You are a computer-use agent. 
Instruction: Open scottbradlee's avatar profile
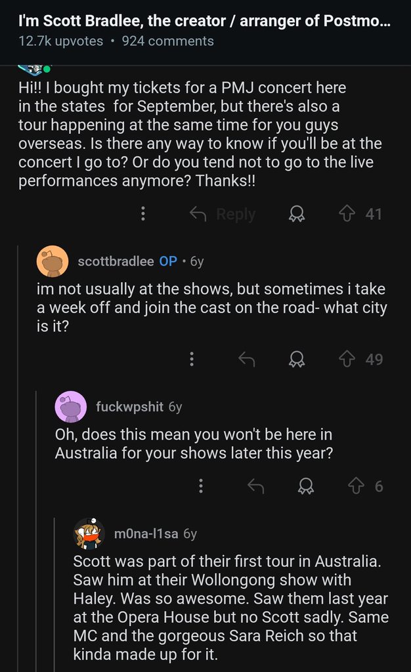(53, 261)
